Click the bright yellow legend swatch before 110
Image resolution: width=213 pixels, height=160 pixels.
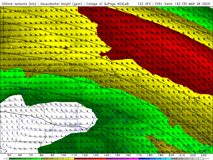click(71, 159)
